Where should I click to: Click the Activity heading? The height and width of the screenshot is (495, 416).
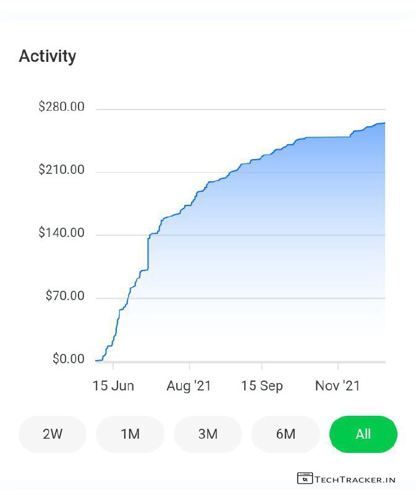pyautogui.click(x=48, y=56)
